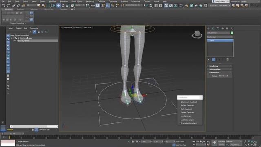Open the Utilities panel tab
The width and height of the screenshot is (261, 147).
tap(232, 29)
